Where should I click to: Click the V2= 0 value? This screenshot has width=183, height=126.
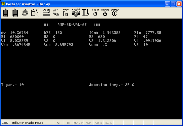pyautogui.click(x=50, y=41)
